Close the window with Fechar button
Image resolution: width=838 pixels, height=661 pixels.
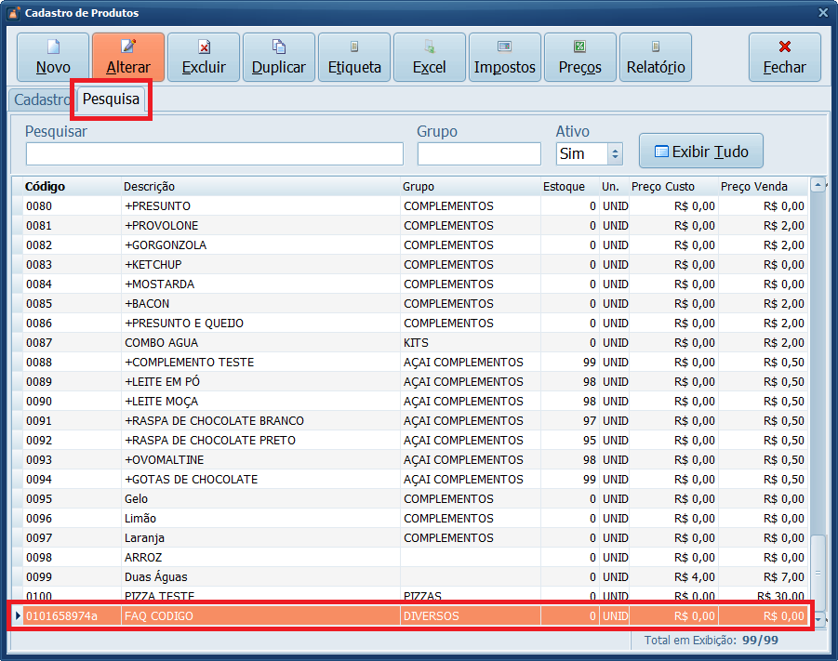click(x=784, y=57)
